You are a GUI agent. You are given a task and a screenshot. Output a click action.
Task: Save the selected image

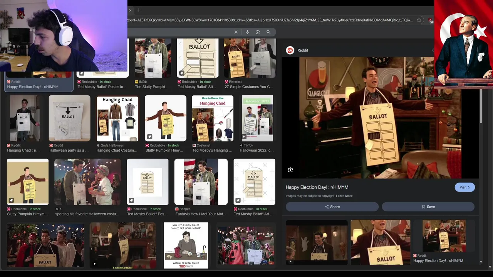click(x=428, y=207)
